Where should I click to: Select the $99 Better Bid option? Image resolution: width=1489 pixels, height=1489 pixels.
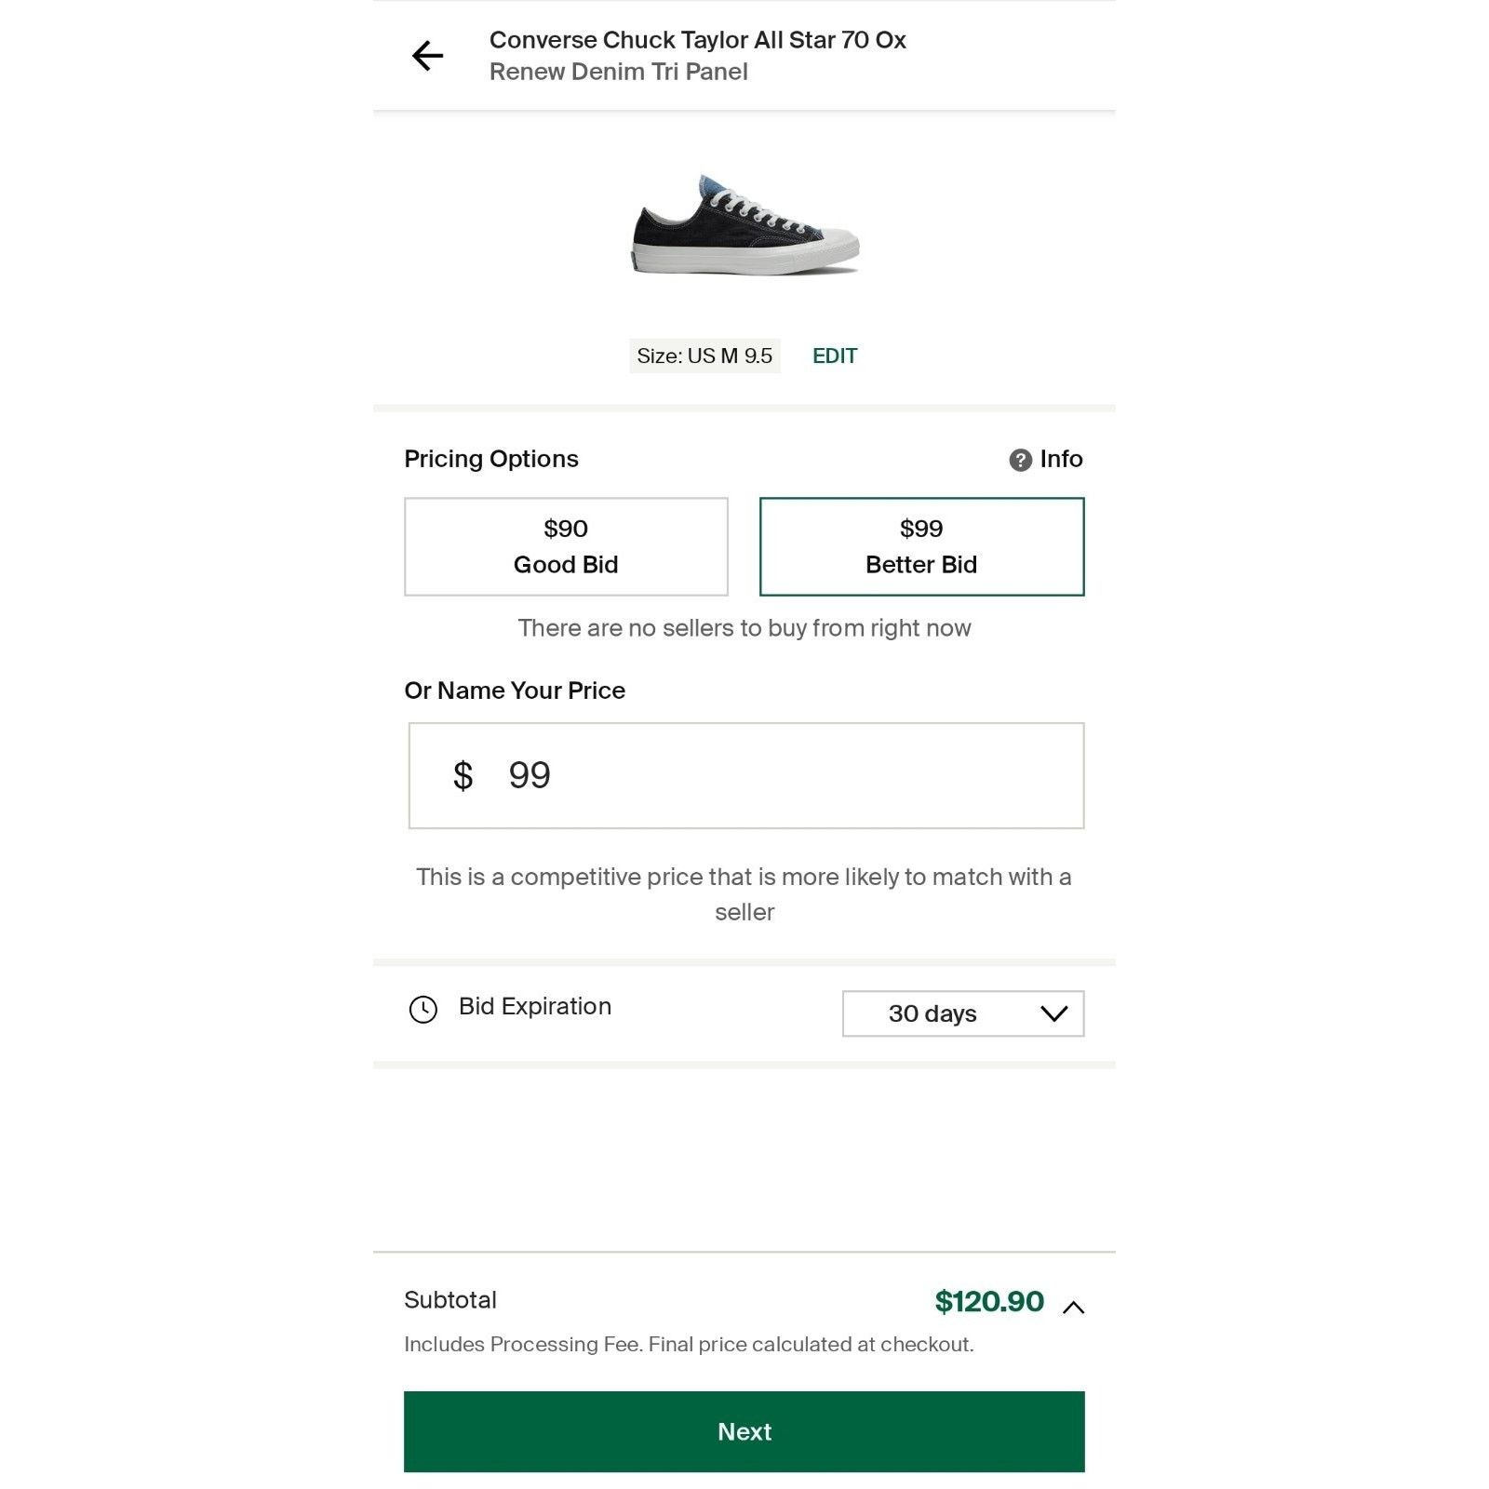pos(921,546)
